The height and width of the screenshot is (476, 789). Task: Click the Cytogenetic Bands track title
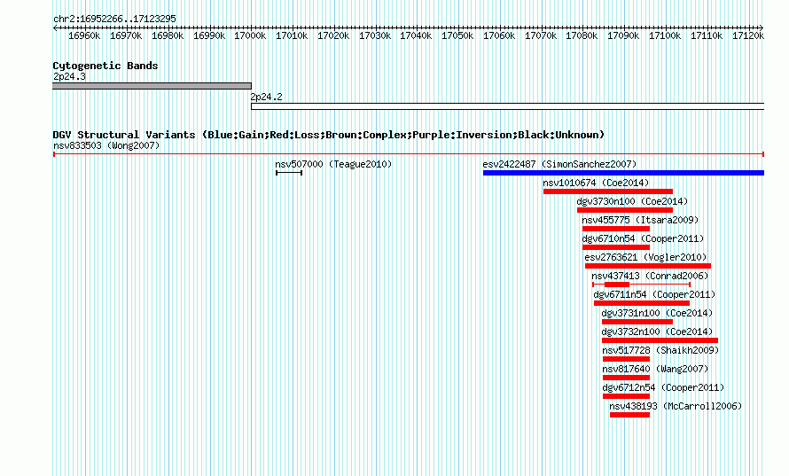tap(105, 66)
